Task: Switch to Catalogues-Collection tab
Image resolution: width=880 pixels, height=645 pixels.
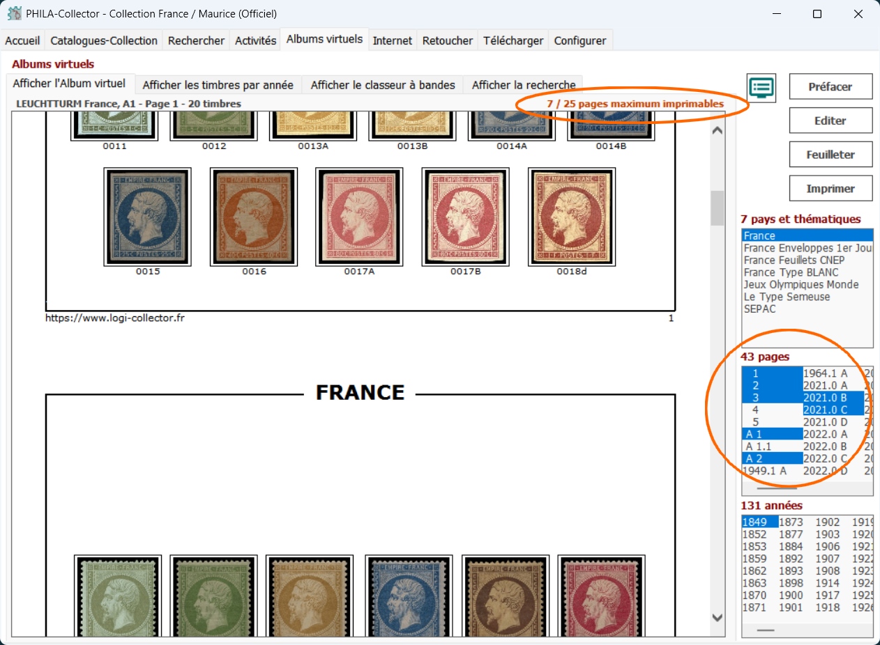Action: [104, 40]
